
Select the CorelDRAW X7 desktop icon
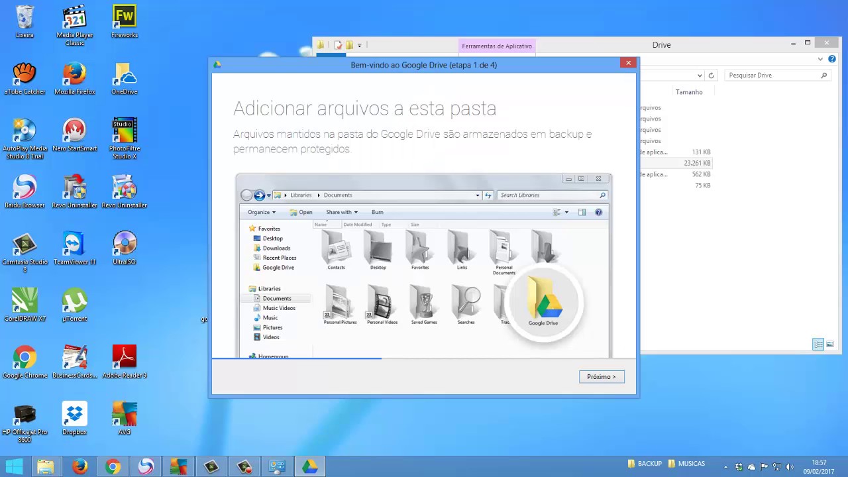(x=25, y=305)
